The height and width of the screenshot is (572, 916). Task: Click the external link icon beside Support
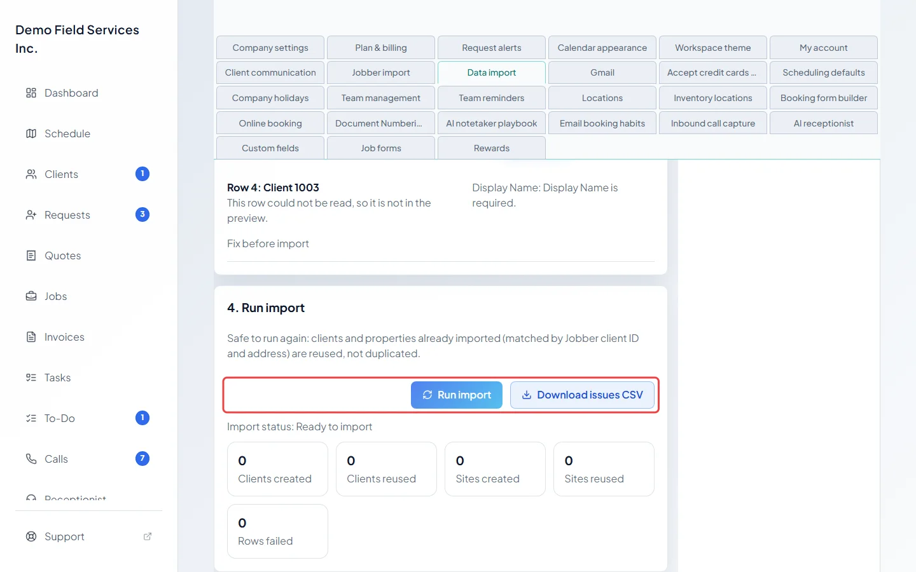tap(148, 536)
